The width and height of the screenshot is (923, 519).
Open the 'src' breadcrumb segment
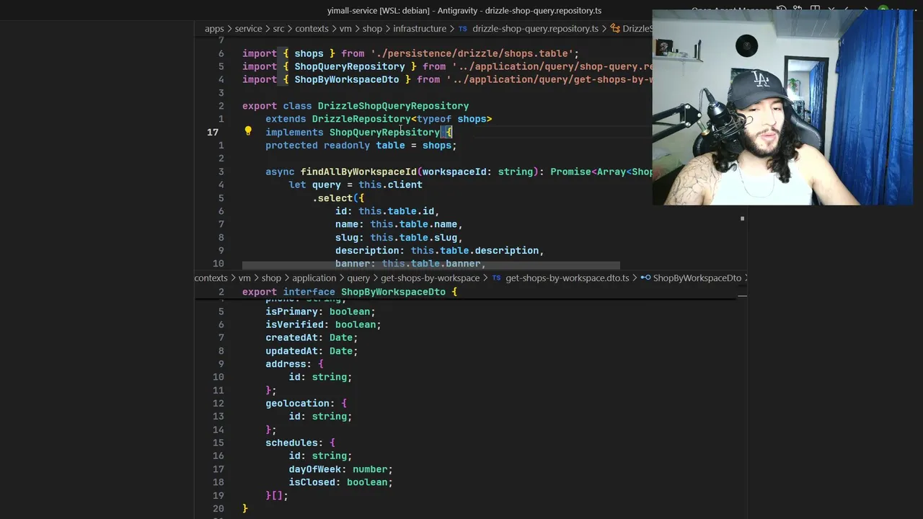(278, 29)
